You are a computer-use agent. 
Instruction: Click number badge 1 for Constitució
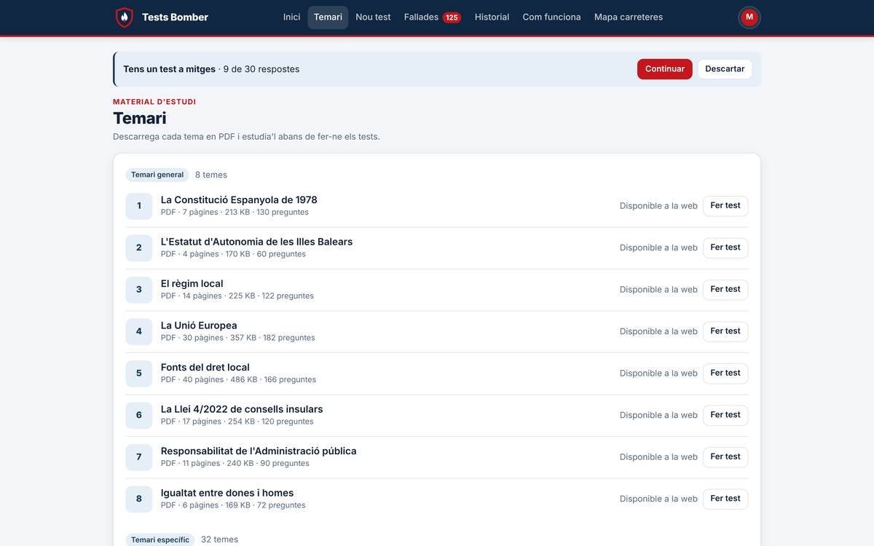tap(139, 206)
